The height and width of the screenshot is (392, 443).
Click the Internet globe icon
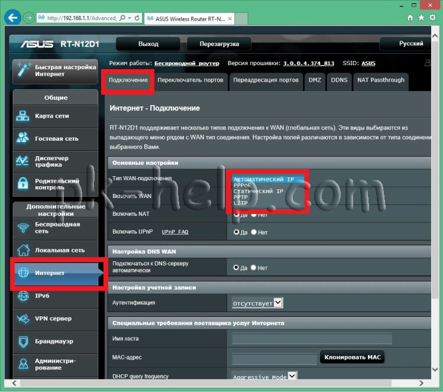click(24, 272)
